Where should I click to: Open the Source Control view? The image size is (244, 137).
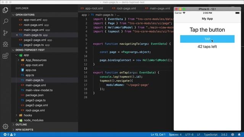5,33
